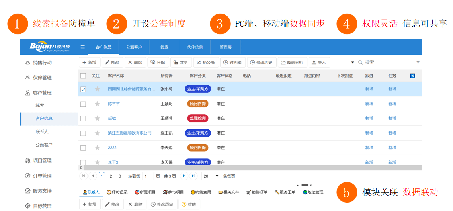Image resolution: width=453 pixels, height=211 pixels.
Task: Open the 20 per-page dropdown
Action: (211, 176)
